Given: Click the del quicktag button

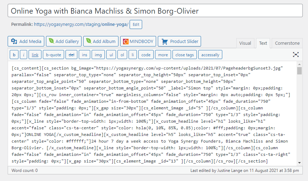Looking at the screenshot, I should 71,55.
